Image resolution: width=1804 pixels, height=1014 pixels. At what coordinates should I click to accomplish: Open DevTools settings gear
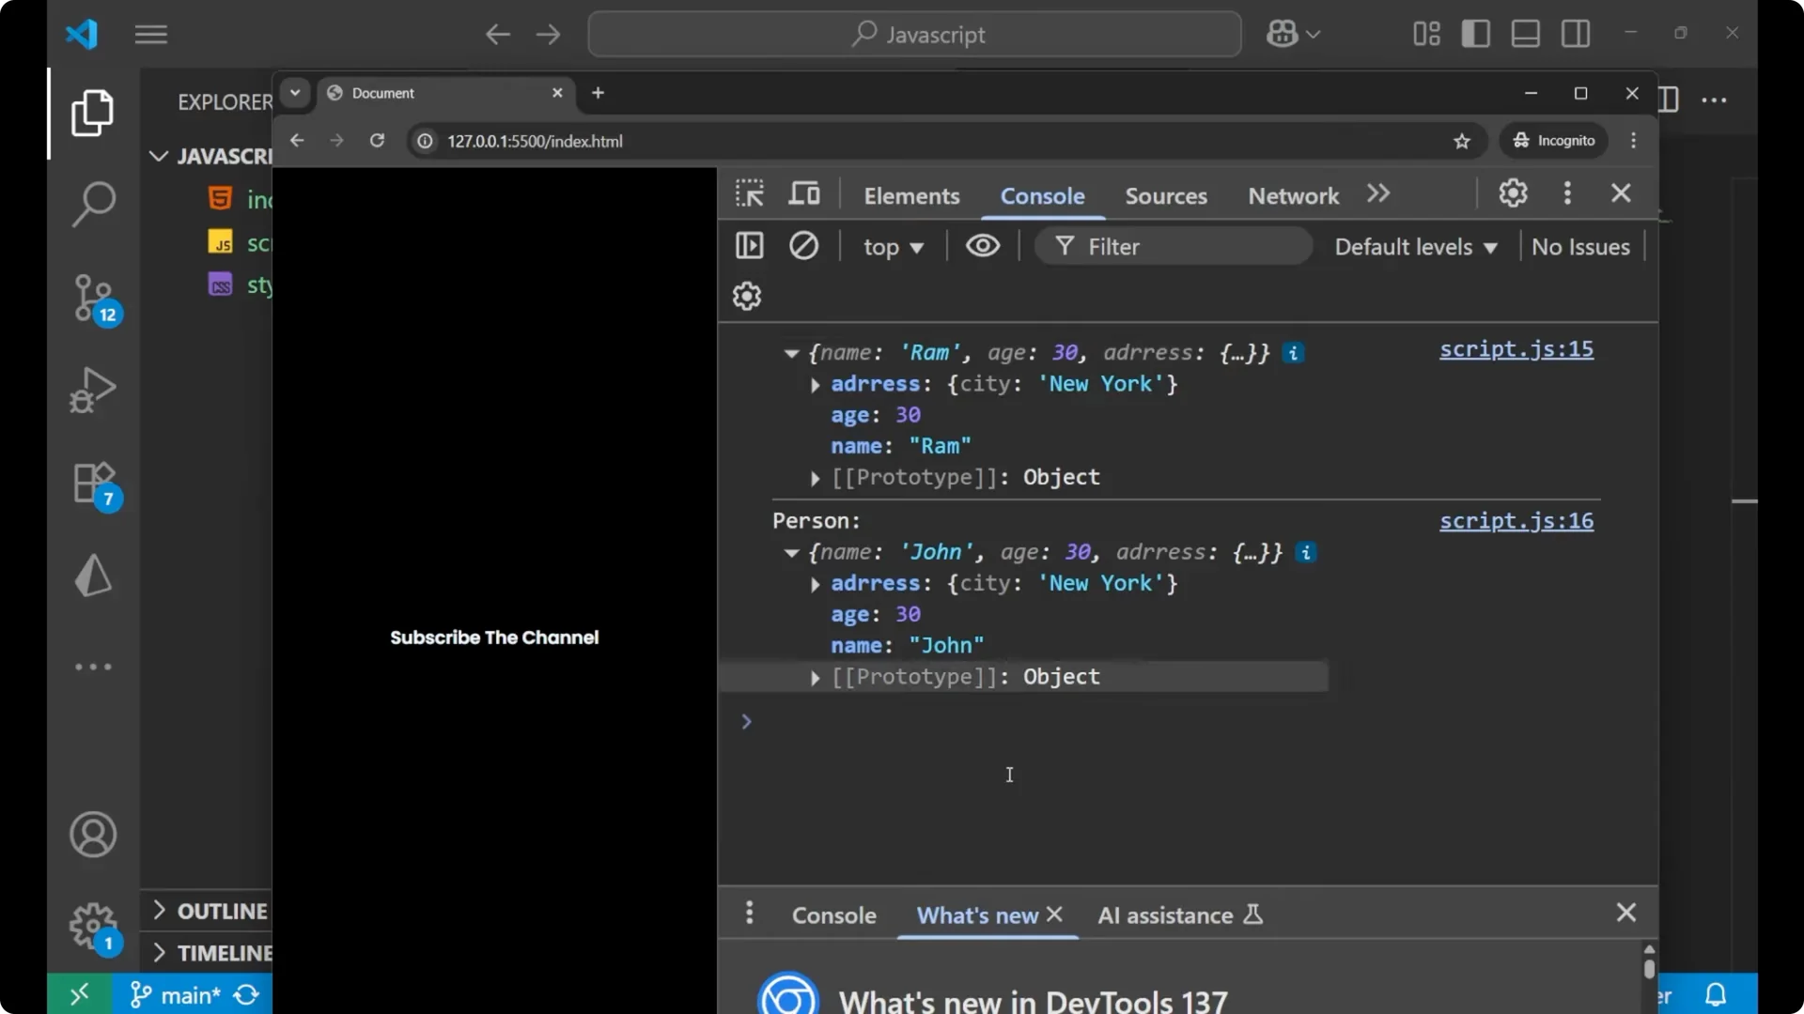pos(1513,193)
